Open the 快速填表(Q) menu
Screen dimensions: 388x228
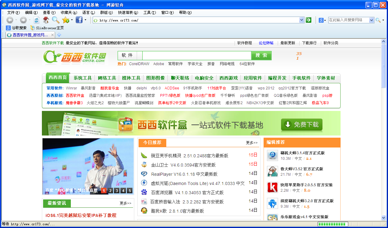tap(128, 12)
